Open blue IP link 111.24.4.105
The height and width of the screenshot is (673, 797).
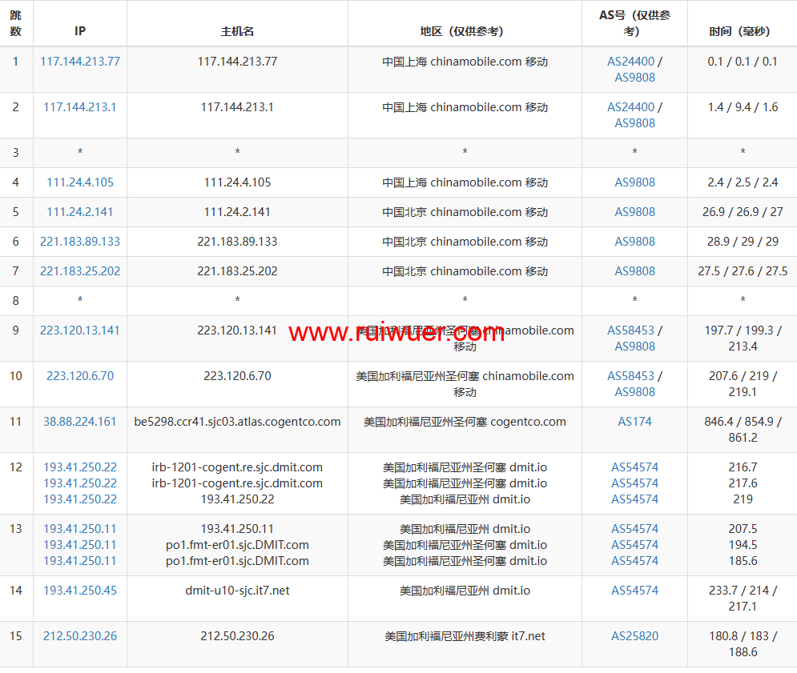tap(80, 182)
